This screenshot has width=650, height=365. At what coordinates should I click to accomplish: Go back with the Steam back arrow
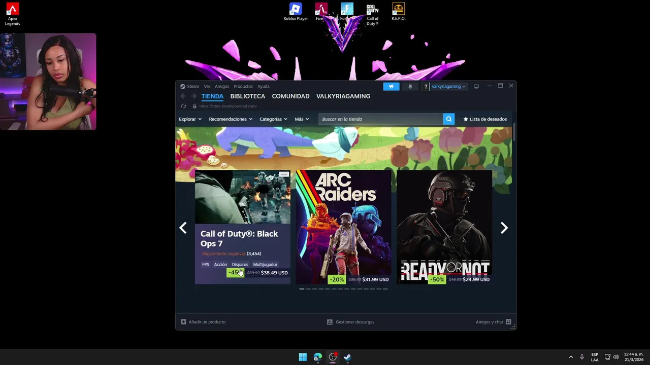pyautogui.click(x=183, y=96)
